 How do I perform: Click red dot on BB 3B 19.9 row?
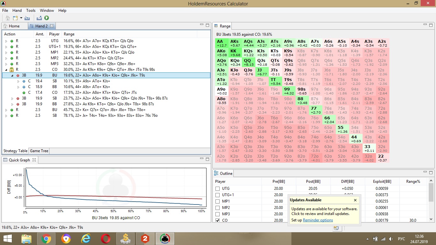click(18, 104)
